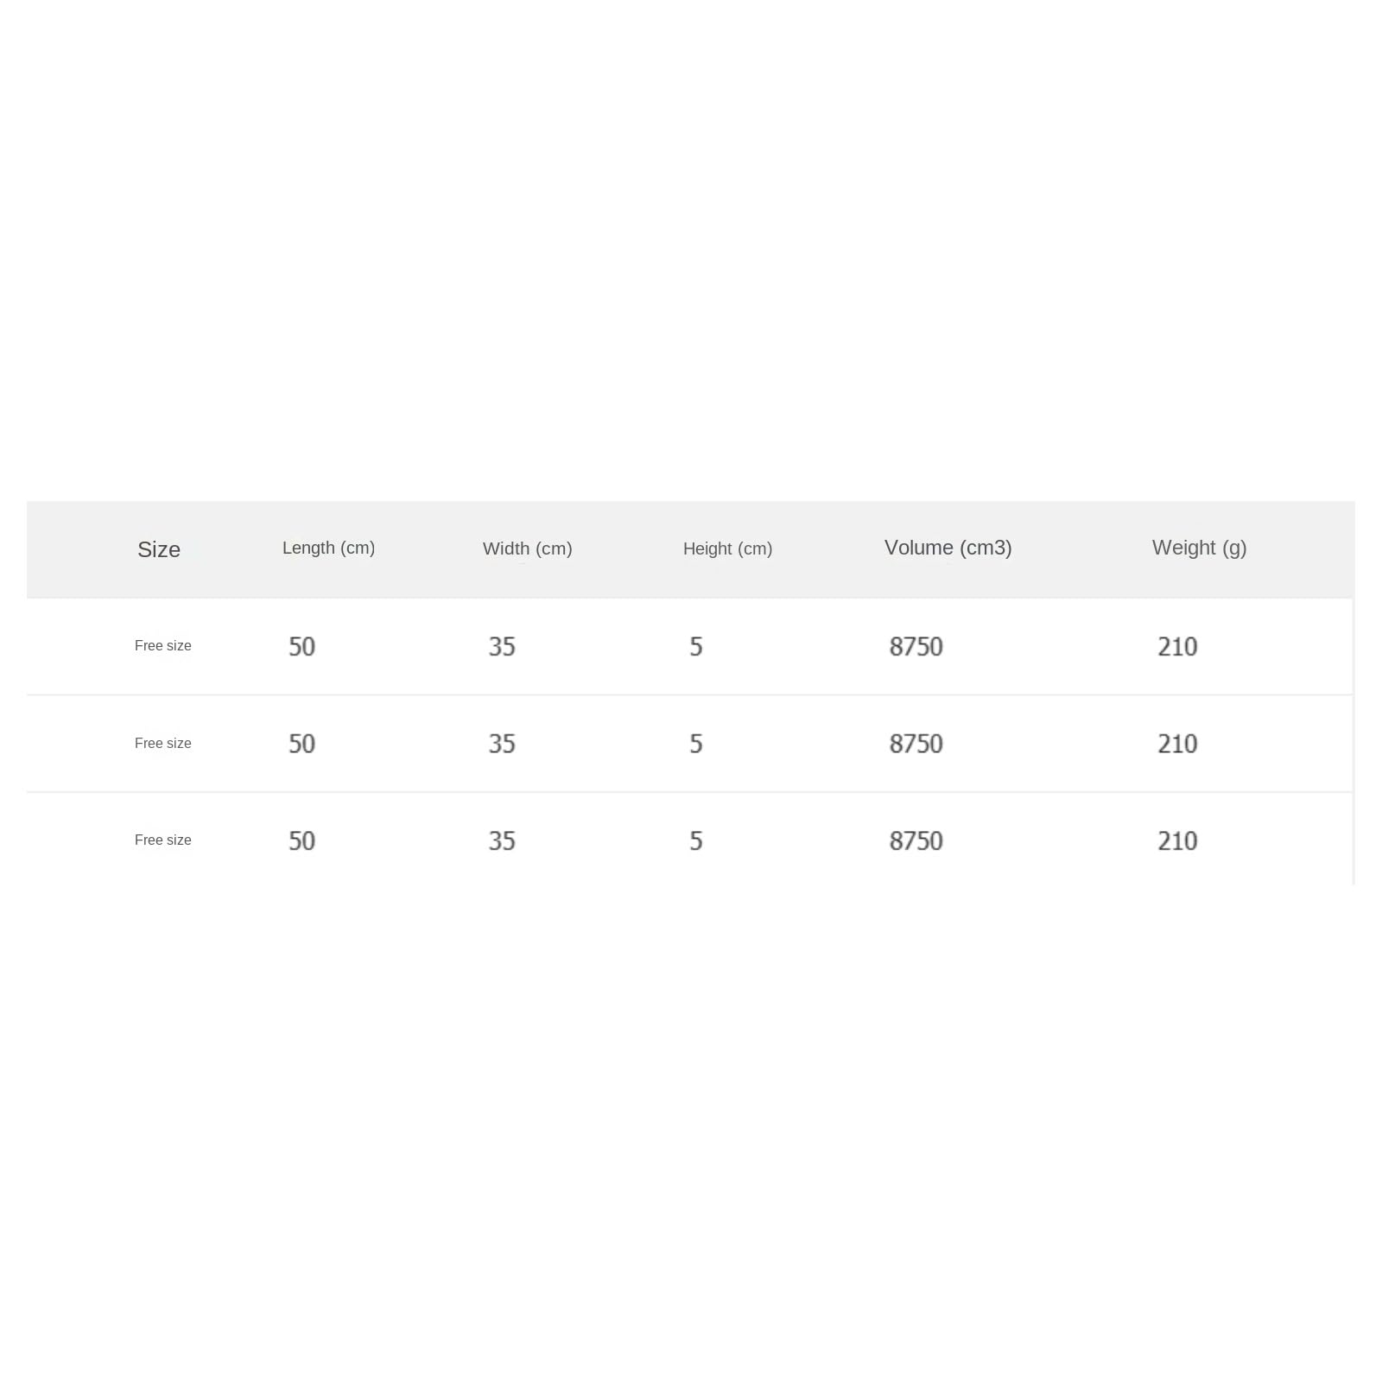Screen dimensions: 1382x1382
Task: Click height value 5 in first row
Action: click(696, 646)
